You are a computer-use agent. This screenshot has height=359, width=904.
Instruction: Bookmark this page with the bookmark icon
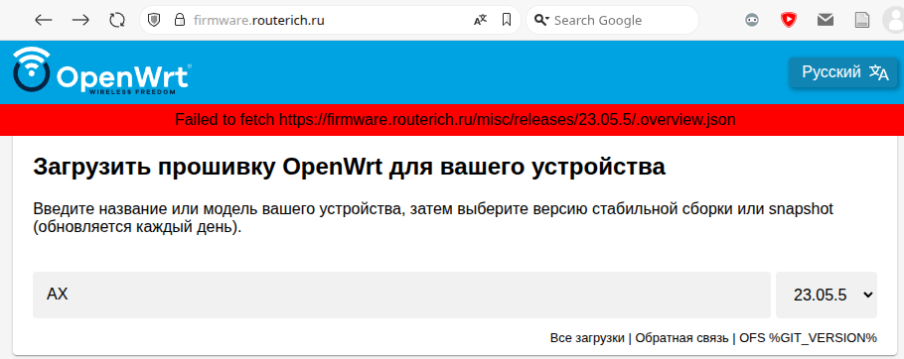507,20
